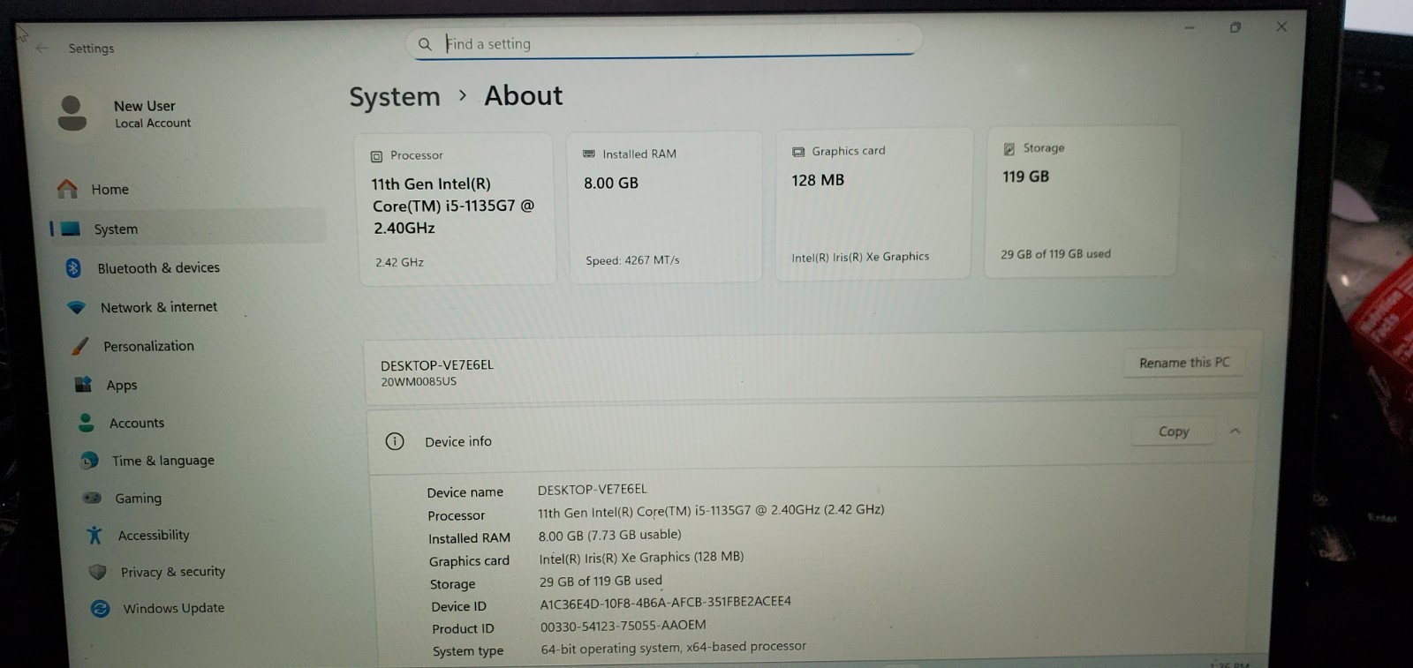This screenshot has width=1413, height=668.
Task: Open the Installed RAM info card
Action: click(x=664, y=207)
